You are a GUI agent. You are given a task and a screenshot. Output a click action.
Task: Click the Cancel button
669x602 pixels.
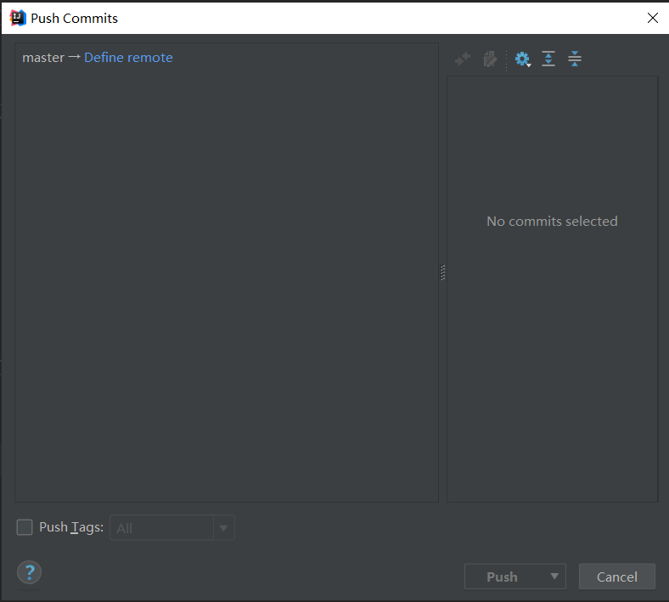[x=617, y=577]
